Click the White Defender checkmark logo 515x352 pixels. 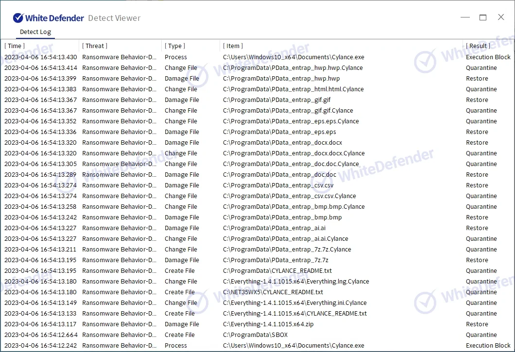click(18, 18)
